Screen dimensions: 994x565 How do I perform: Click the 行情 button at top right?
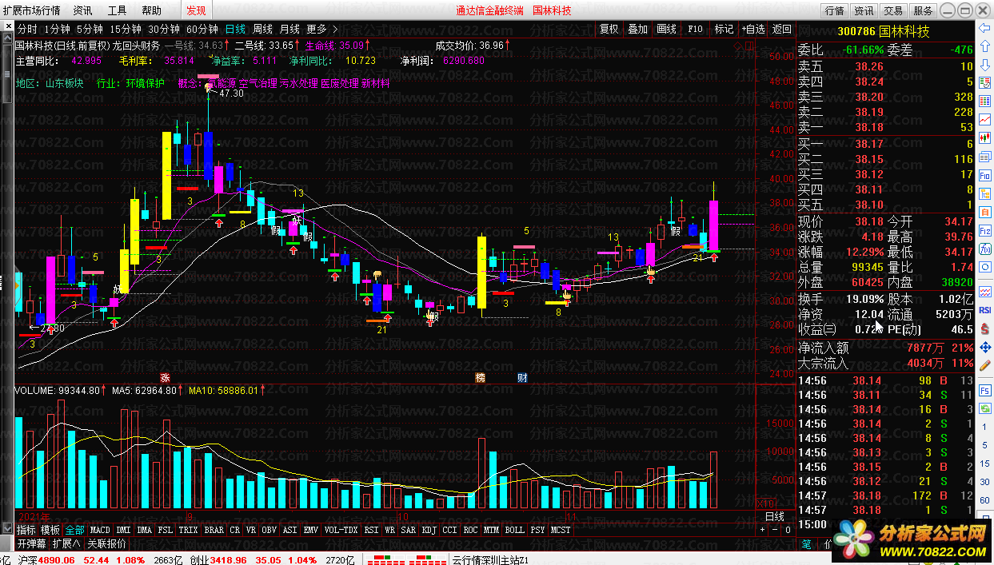pyautogui.click(x=835, y=10)
